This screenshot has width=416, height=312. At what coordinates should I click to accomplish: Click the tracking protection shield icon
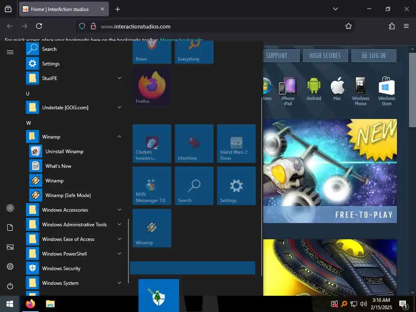[x=82, y=26]
